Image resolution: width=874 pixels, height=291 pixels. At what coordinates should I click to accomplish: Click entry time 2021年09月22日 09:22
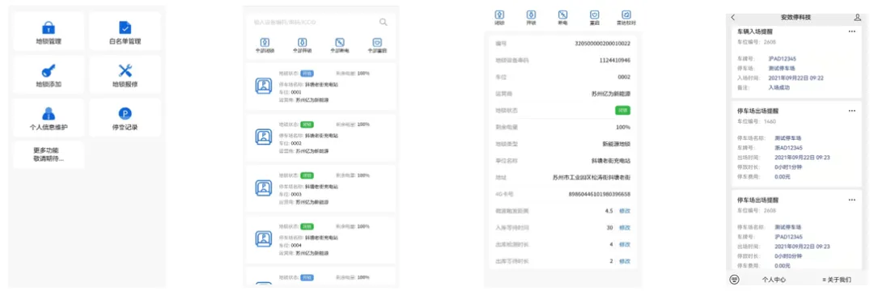(x=796, y=78)
